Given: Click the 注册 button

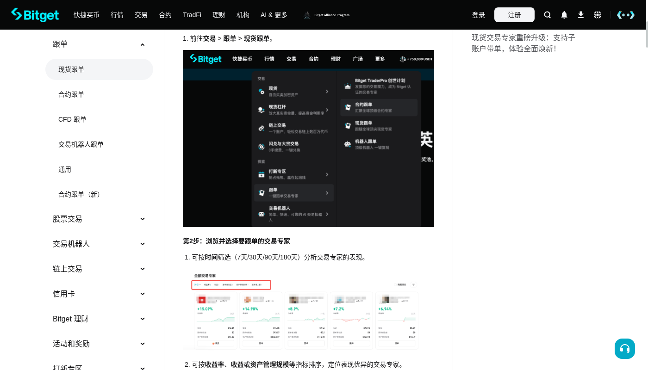Looking at the screenshot, I should (514, 15).
